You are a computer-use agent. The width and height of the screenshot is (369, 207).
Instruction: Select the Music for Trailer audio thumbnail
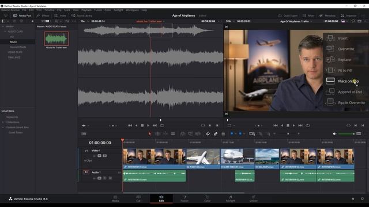(x=57, y=39)
